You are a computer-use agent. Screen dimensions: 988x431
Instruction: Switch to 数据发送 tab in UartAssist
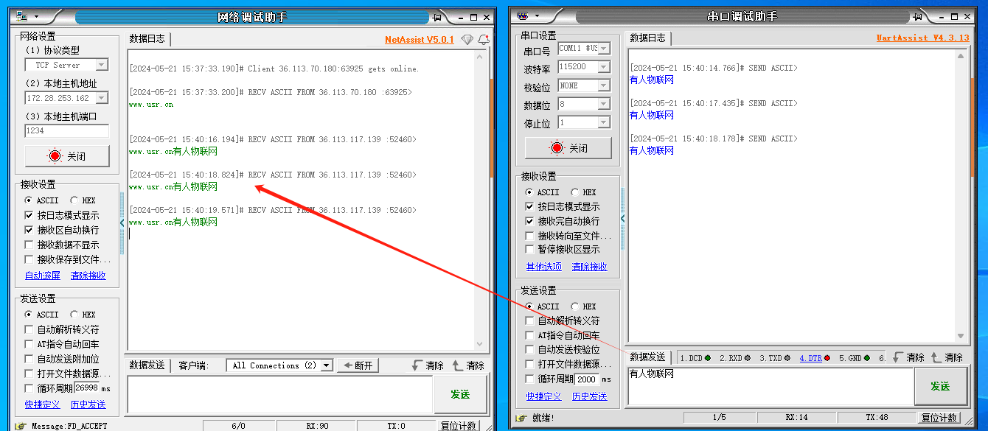click(x=648, y=357)
